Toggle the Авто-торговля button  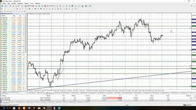pyautogui.click(x=49, y=6)
